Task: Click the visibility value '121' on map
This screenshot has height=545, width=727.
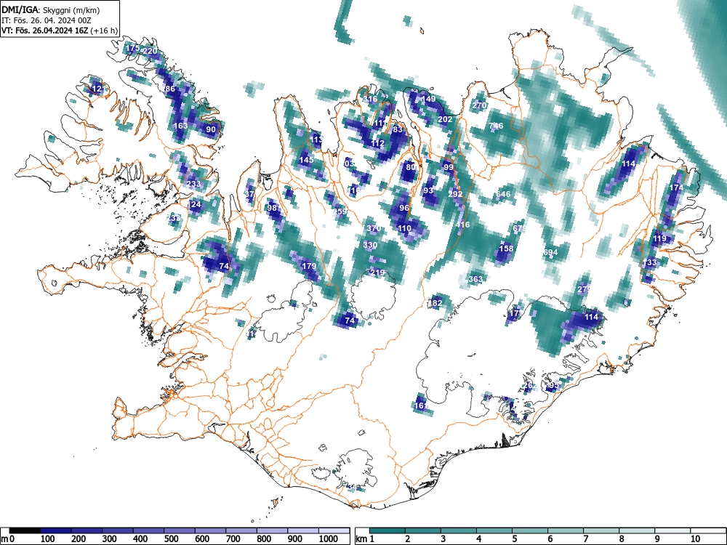Action: [x=97, y=89]
